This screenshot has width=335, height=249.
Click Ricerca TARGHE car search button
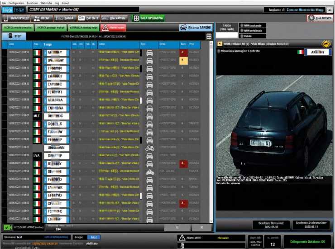pyautogui.click(x=196, y=28)
